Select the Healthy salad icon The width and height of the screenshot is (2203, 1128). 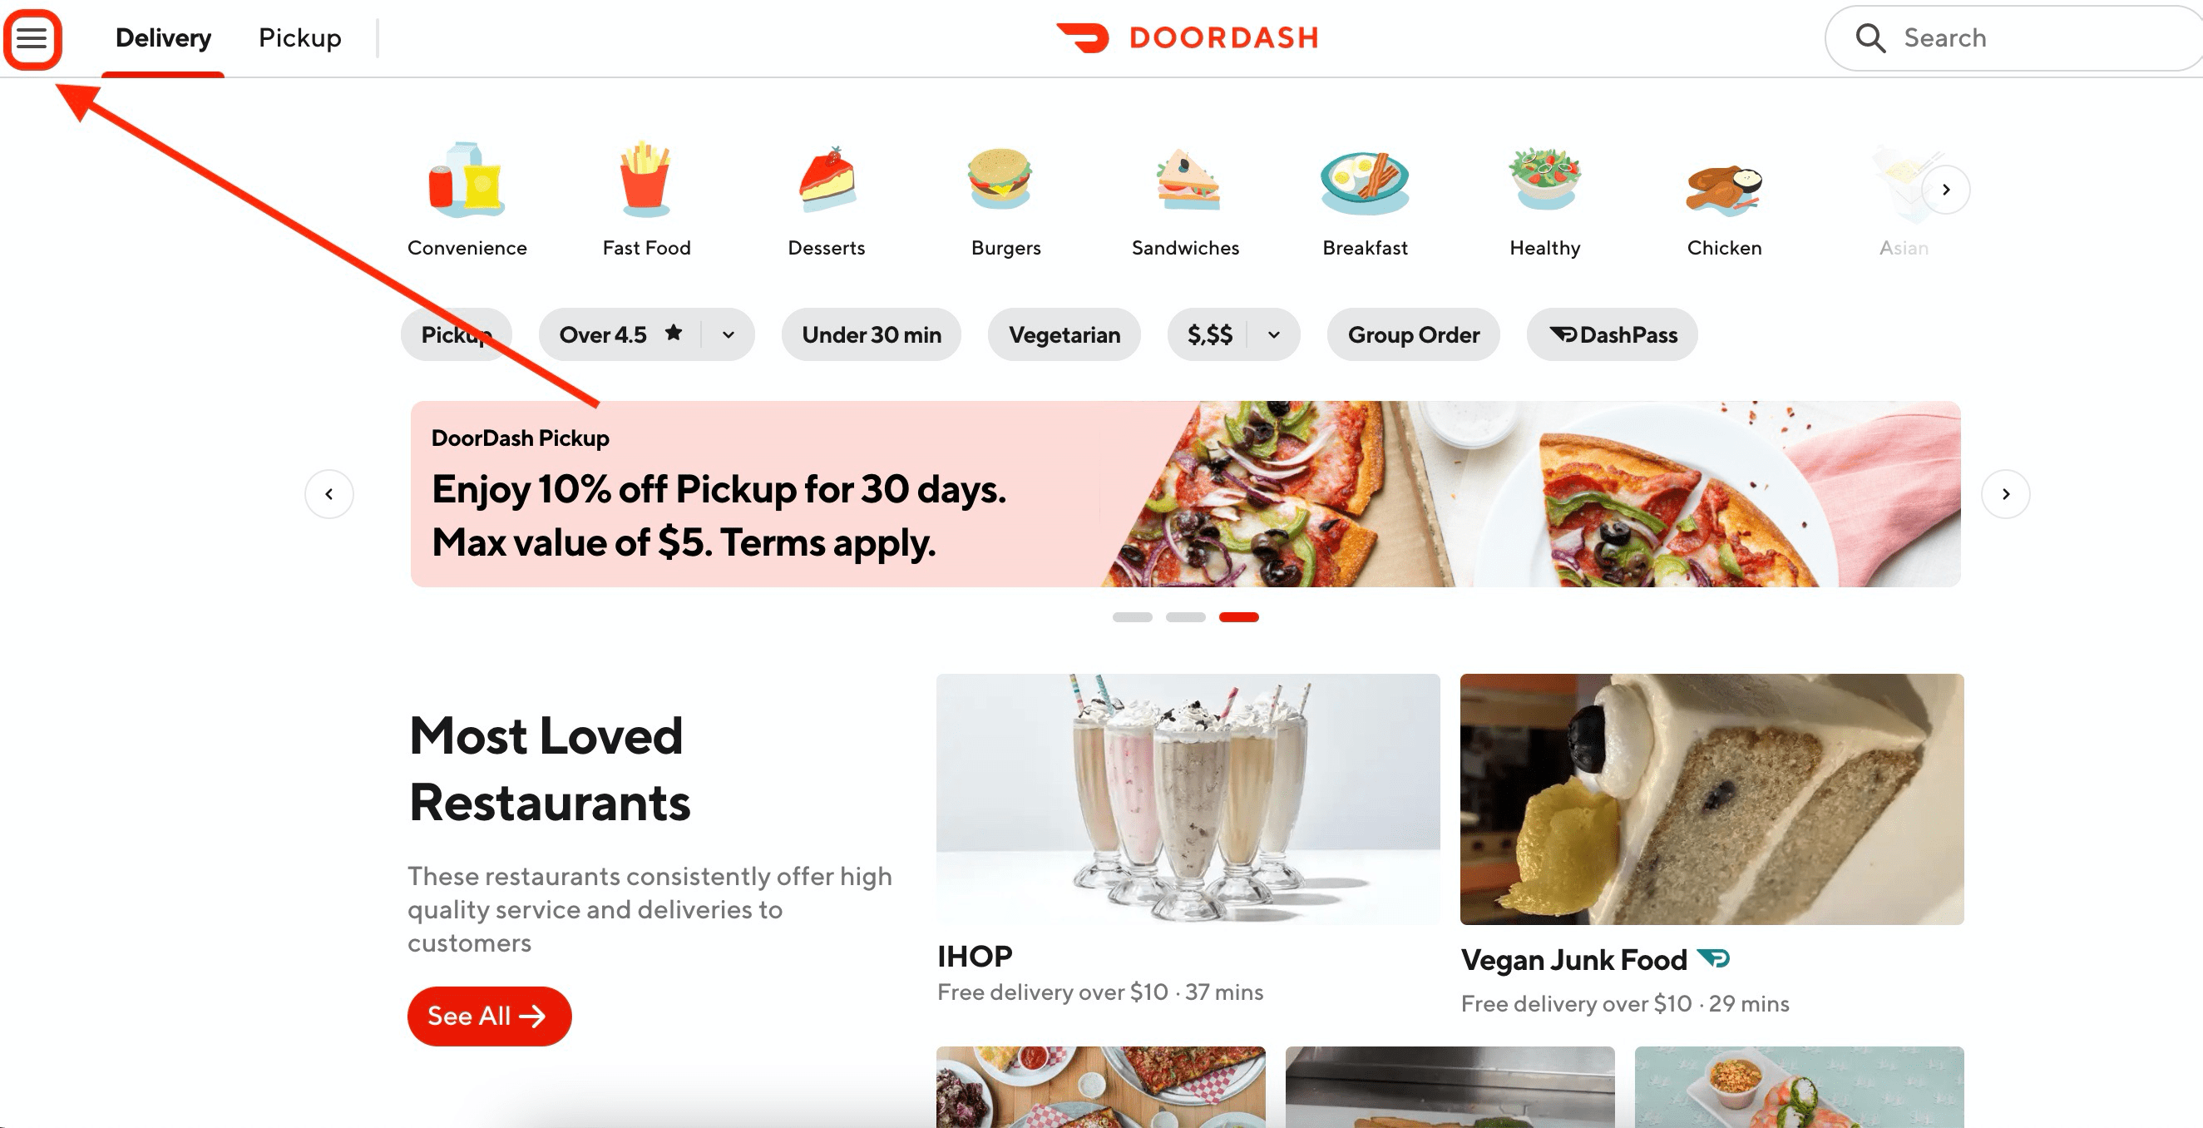pos(1544,178)
